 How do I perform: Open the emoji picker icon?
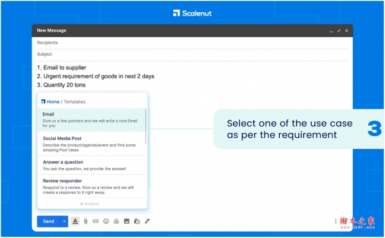point(106,221)
